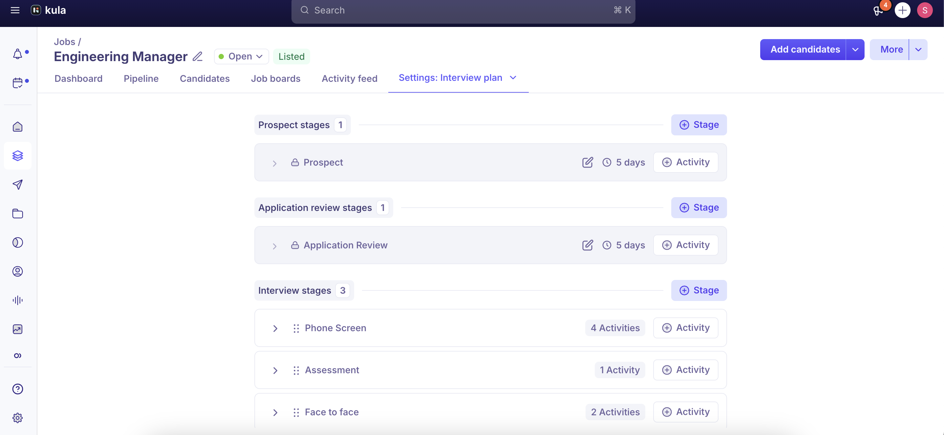944x435 pixels.
Task: Edit the Engineering Manager job title pencil
Action: (198, 57)
